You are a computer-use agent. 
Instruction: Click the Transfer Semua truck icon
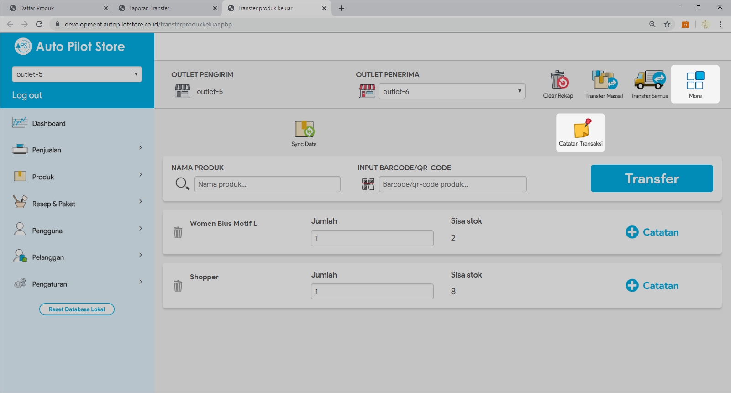tap(649, 80)
